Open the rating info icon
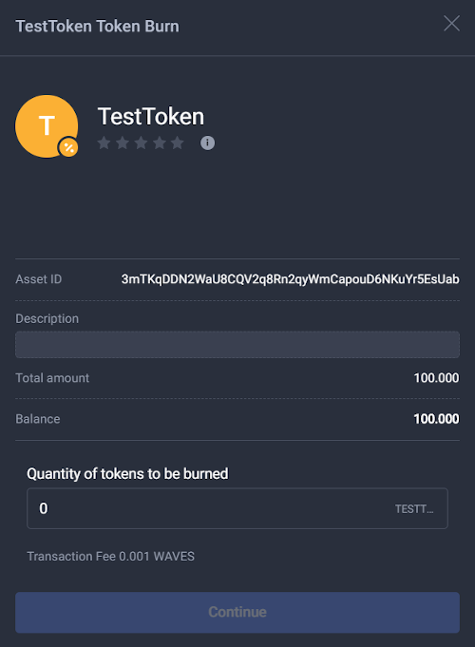The image size is (475, 647). pos(208,143)
